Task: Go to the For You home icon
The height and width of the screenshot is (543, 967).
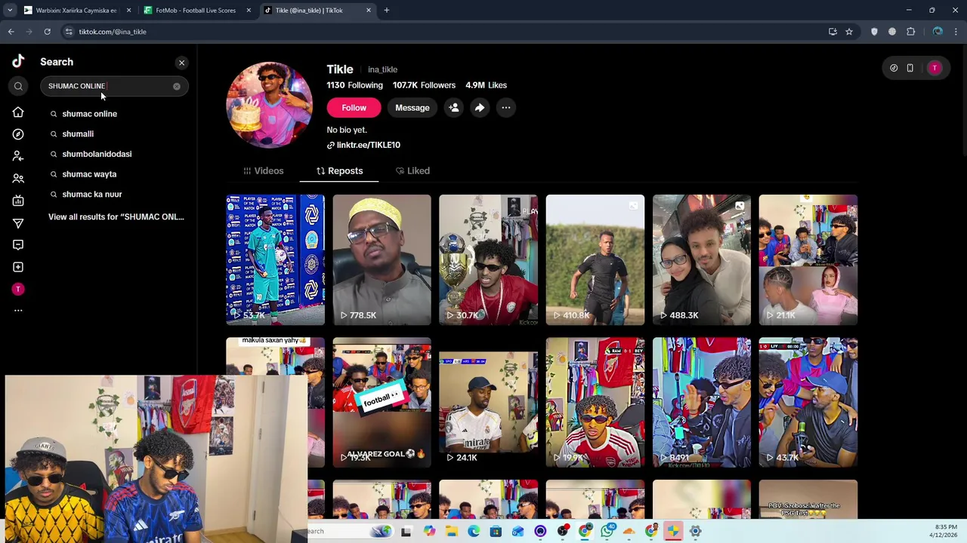Action: pyautogui.click(x=18, y=112)
